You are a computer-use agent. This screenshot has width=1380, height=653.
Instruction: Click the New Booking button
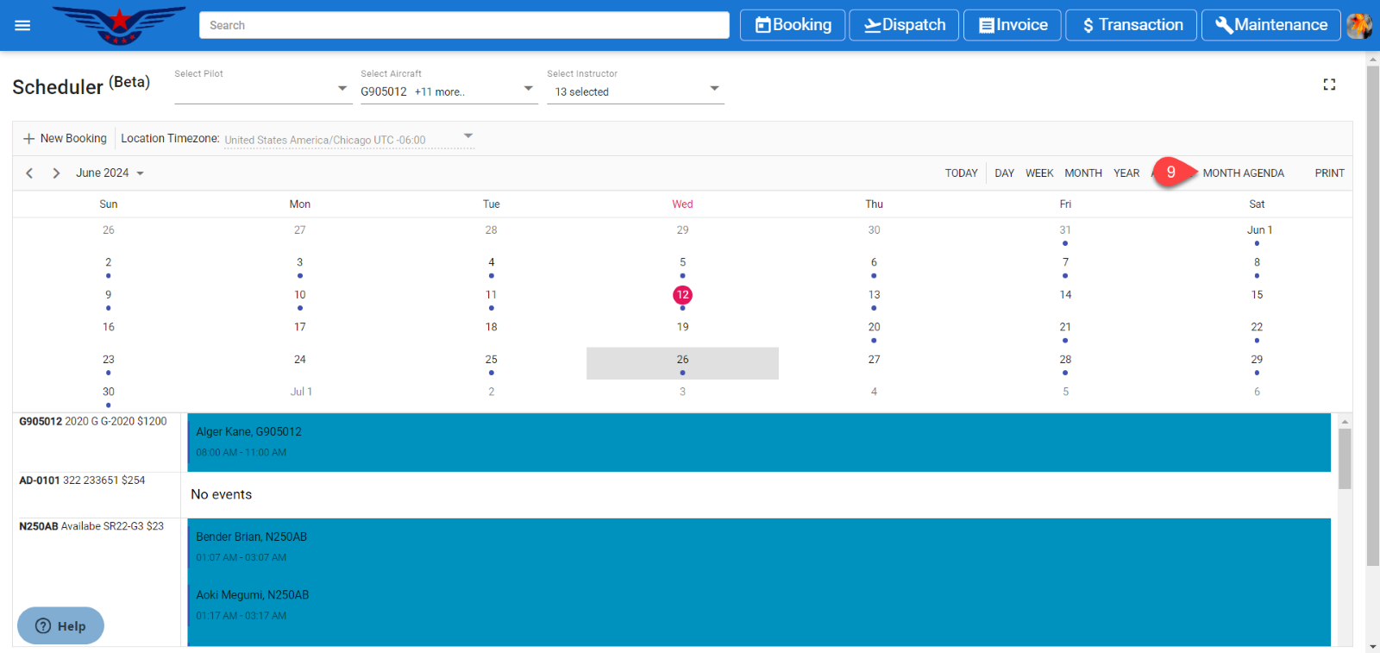coord(66,139)
